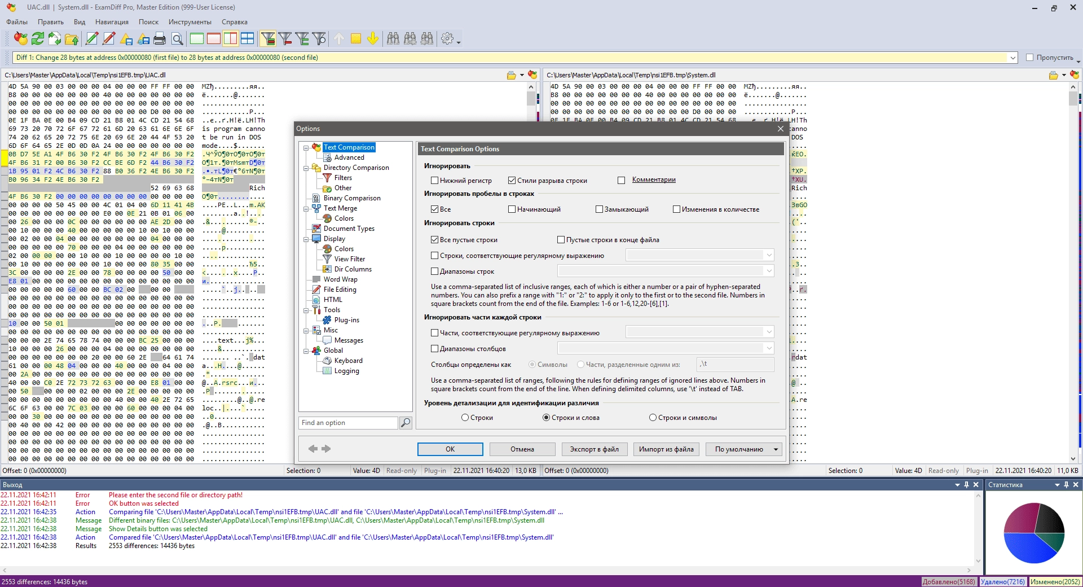The image size is (1083, 587).
Task: Click the Отмена button
Action: point(522,449)
